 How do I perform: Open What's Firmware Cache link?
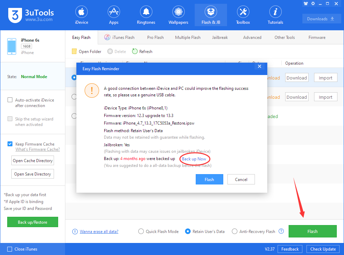pyautogui.click(x=37, y=149)
